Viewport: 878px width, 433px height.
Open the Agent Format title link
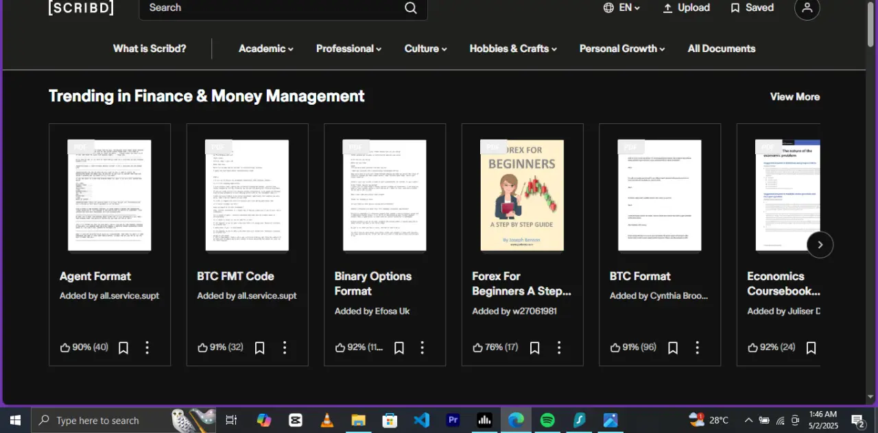(x=95, y=276)
